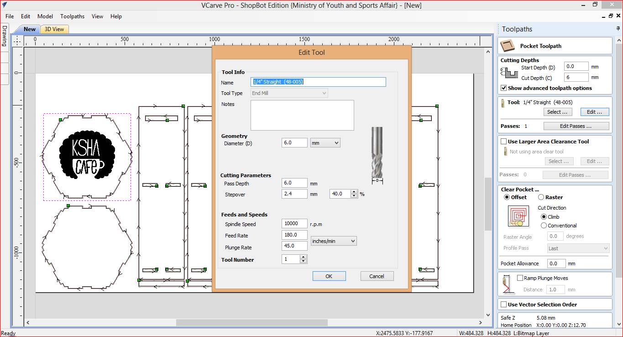Open the Toolpaths menu

coord(72,16)
